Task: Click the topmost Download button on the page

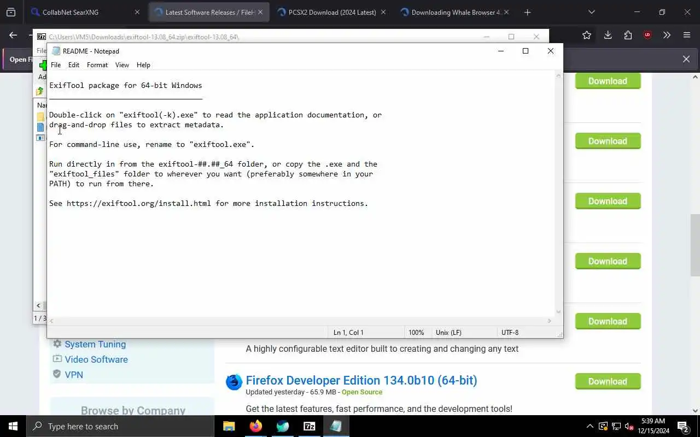Action: point(608,81)
